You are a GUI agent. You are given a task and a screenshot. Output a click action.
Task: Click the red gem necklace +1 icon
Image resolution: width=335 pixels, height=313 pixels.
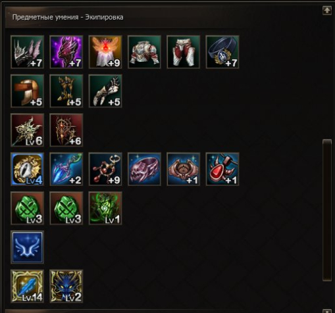pyautogui.click(x=222, y=169)
